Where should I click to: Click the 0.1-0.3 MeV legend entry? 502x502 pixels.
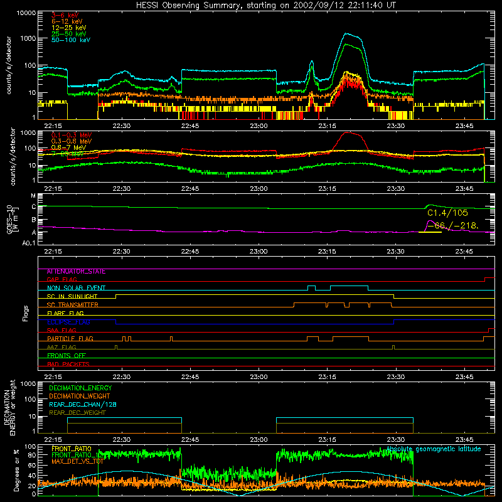point(72,135)
